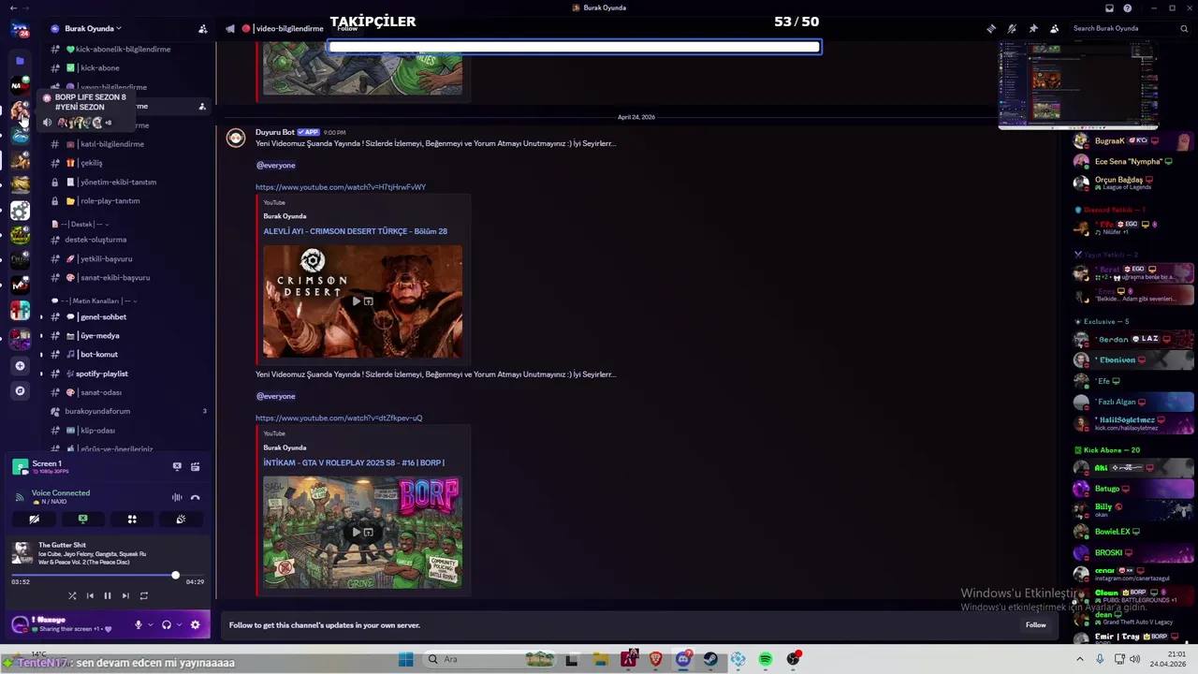The width and height of the screenshot is (1198, 674).
Task: Pause The Gutter Shit track
Action: click(108, 595)
